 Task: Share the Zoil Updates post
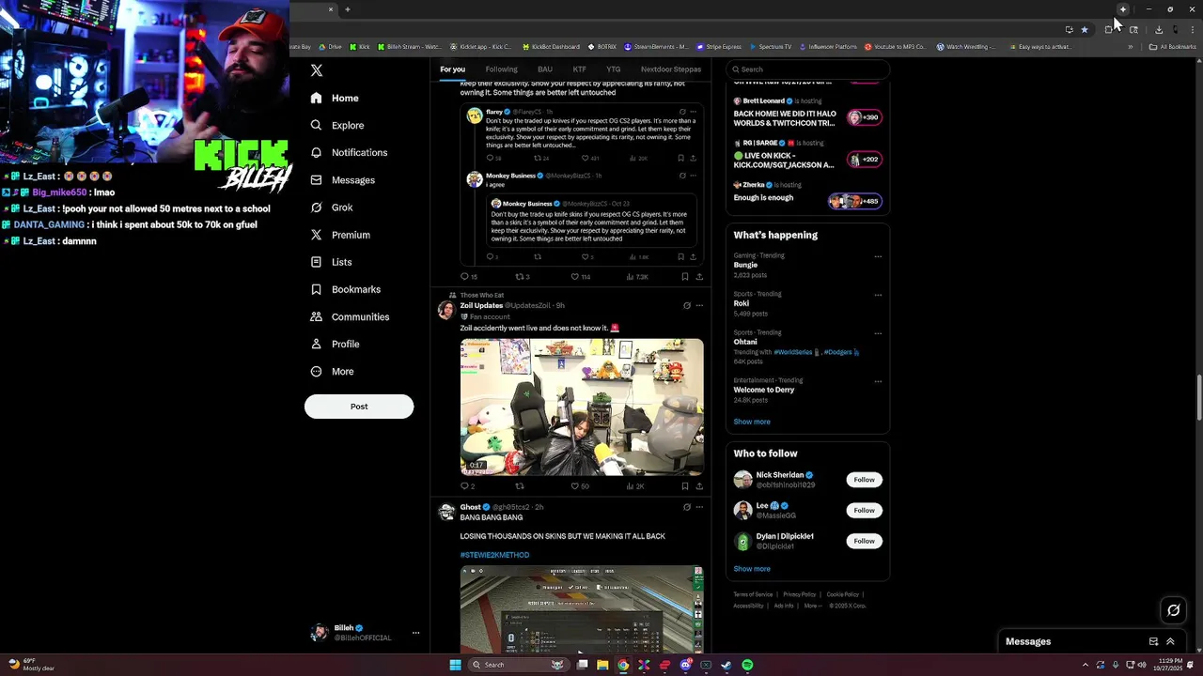pos(699,486)
